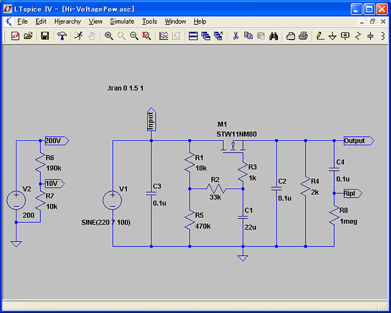Select the Draw Wire pencil tool
This screenshot has height=313, width=391.
tap(320, 37)
